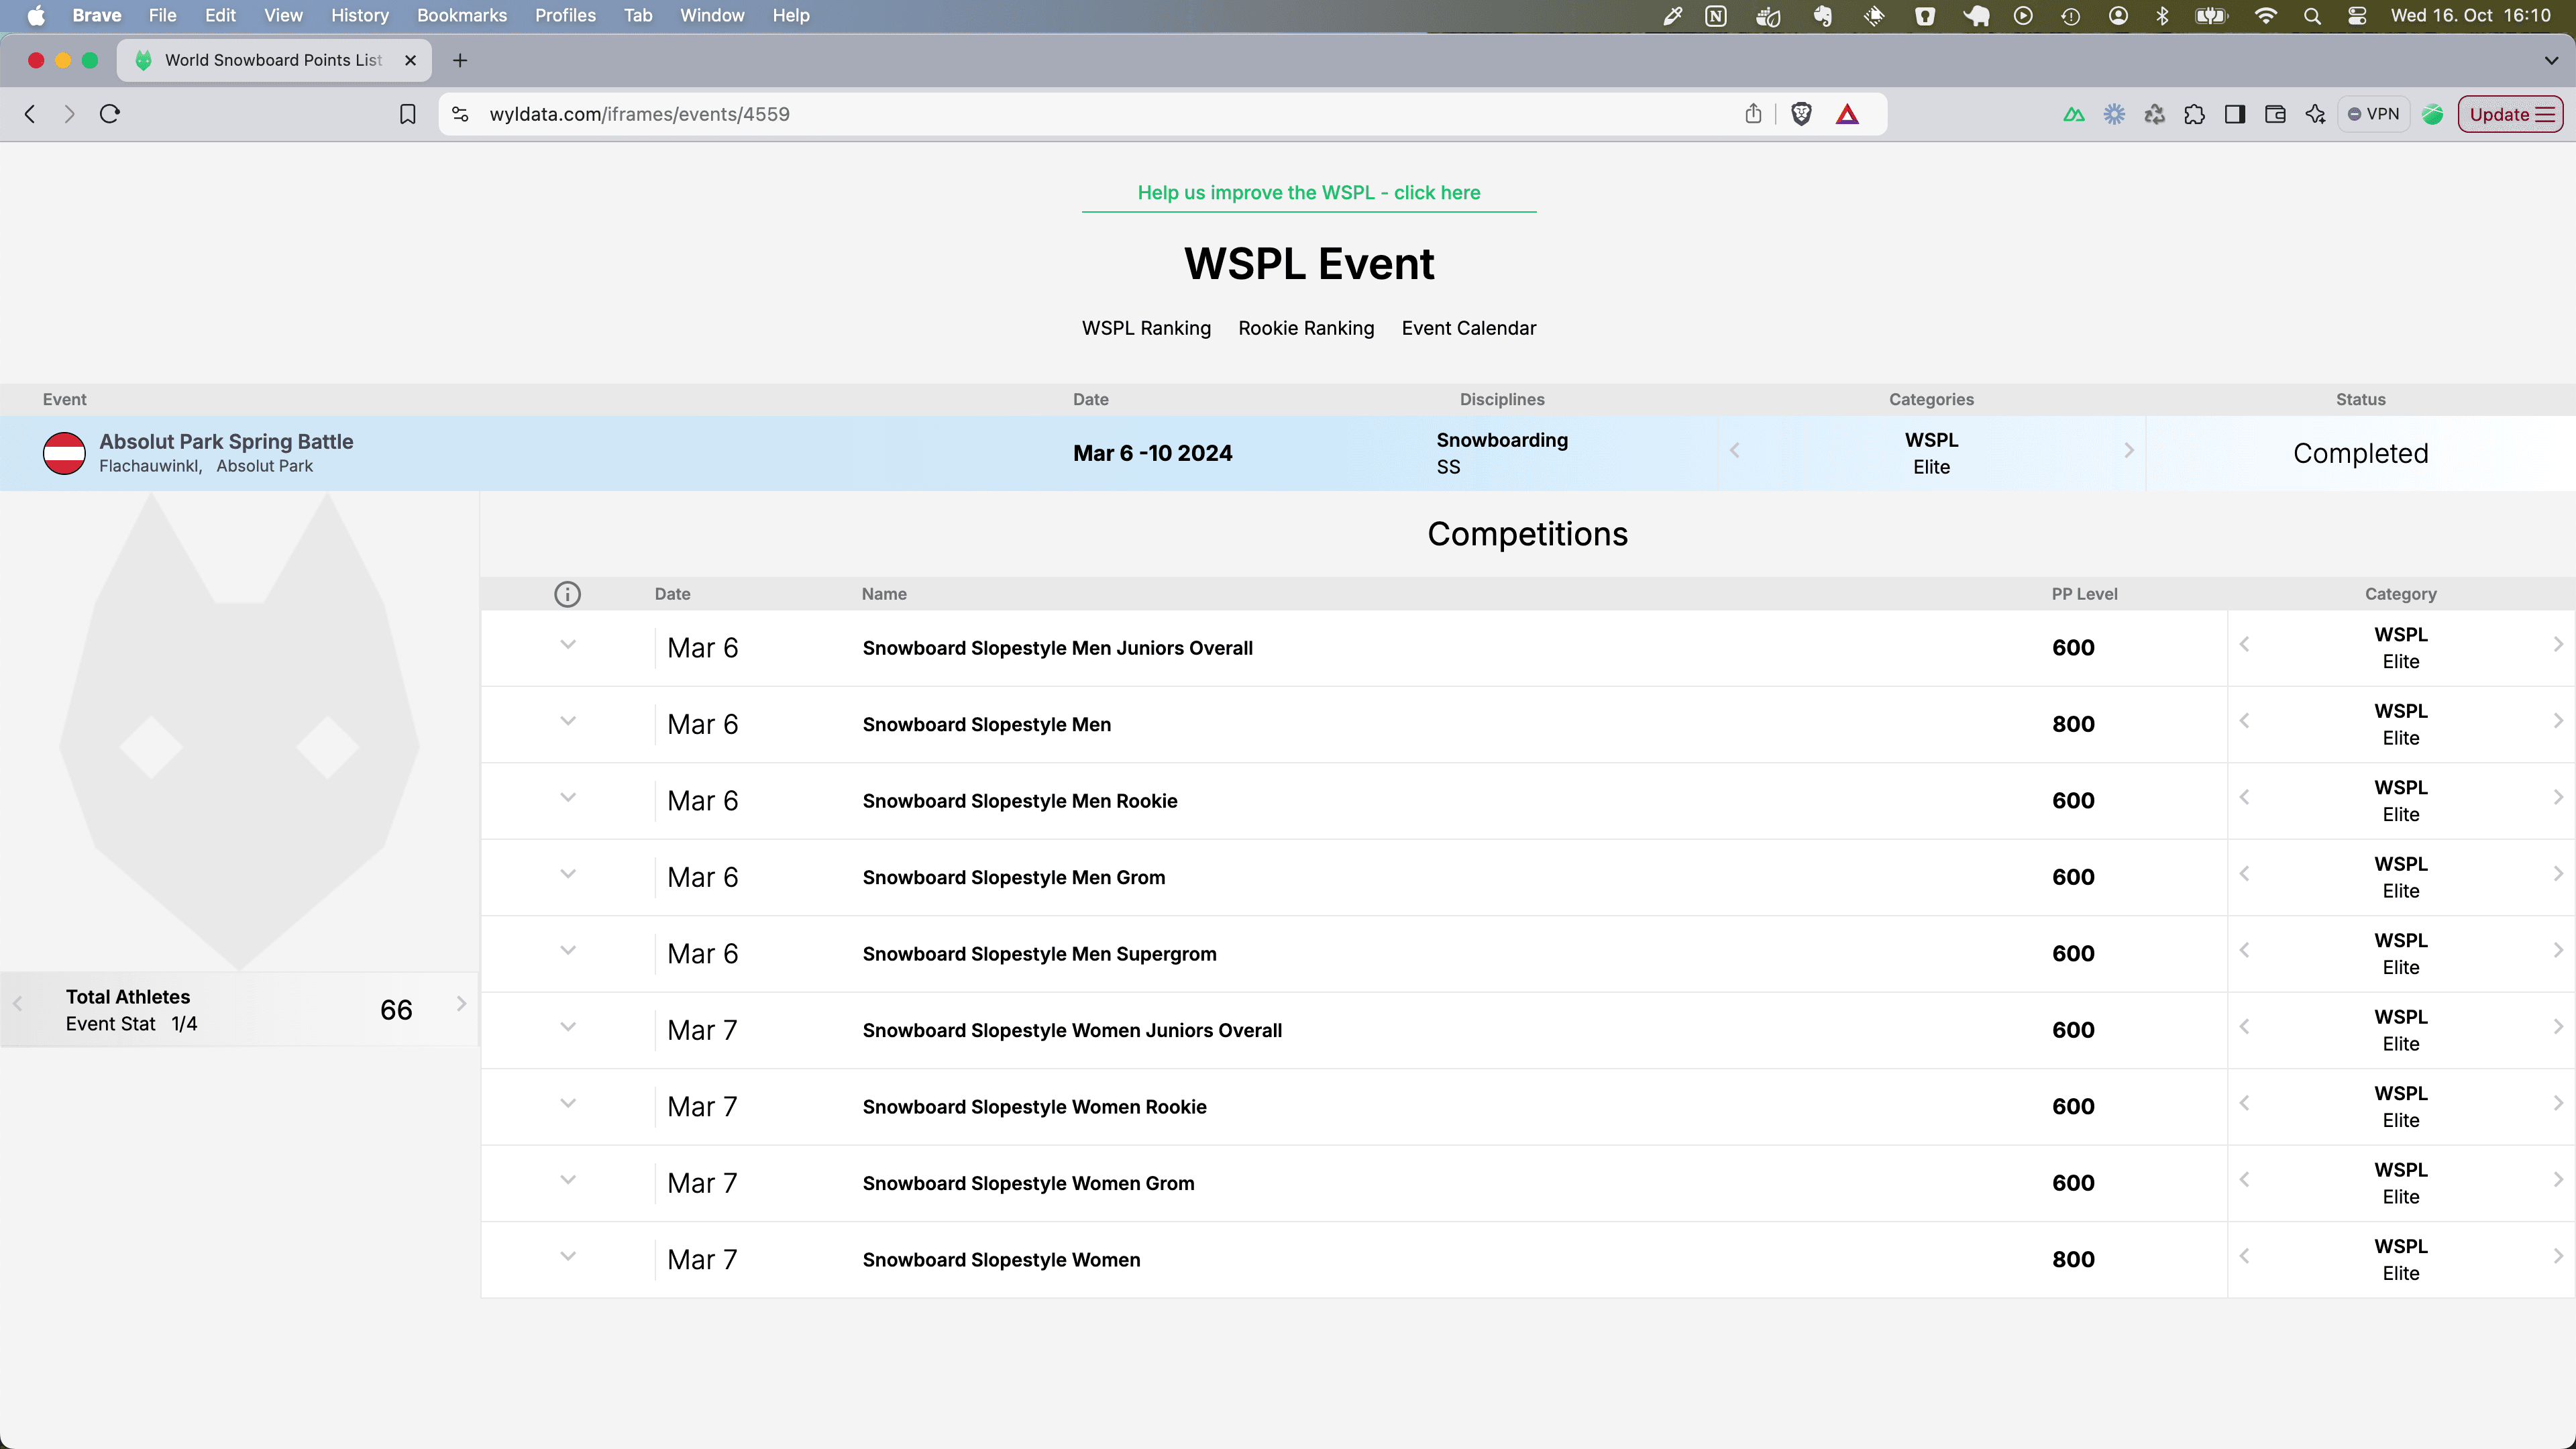Image resolution: width=2576 pixels, height=1449 pixels.
Task: Close the World Snowboard Points List tab
Action: click(x=410, y=60)
